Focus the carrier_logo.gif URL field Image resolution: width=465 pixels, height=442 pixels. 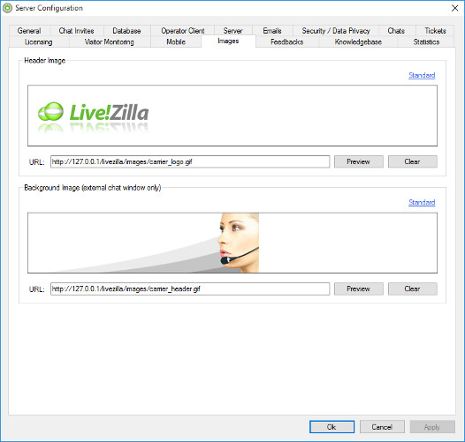pos(190,161)
